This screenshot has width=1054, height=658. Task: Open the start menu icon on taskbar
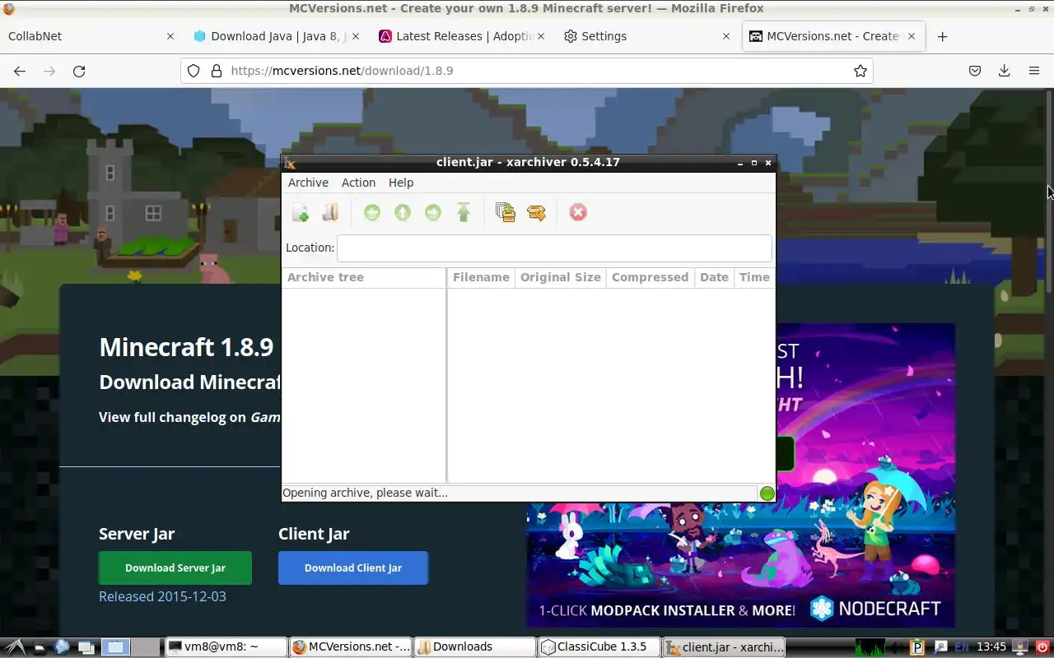point(13,647)
